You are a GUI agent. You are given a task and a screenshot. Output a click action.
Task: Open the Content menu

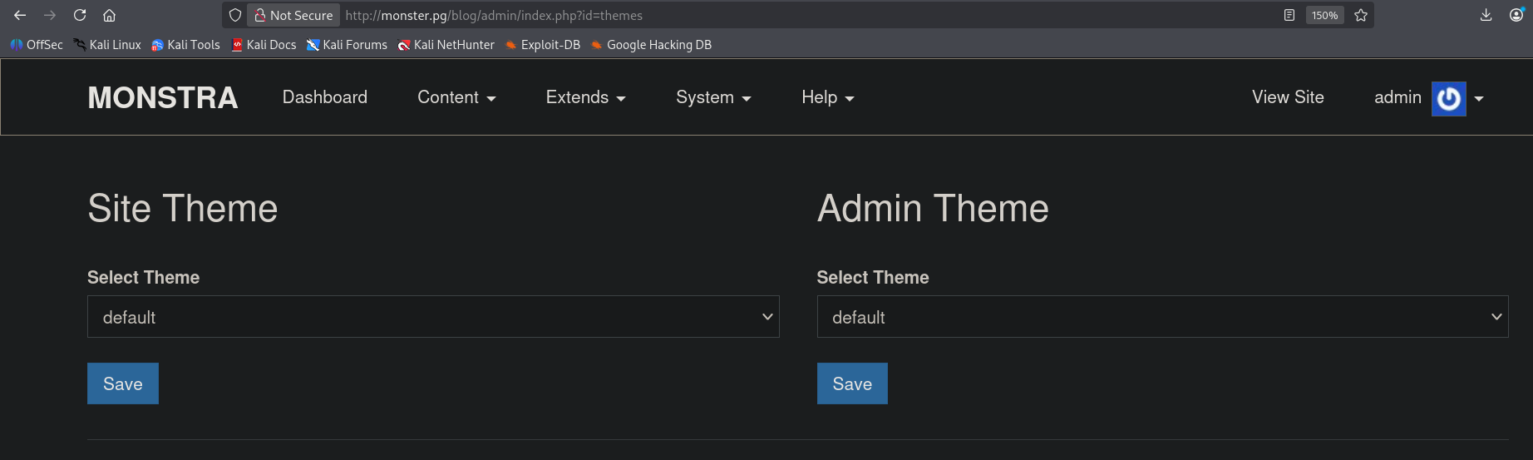pyautogui.click(x=456, y=97)
